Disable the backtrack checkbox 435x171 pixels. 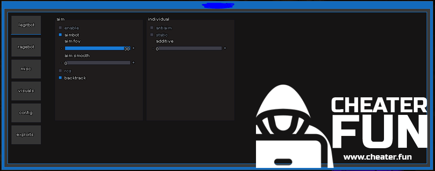60,78
